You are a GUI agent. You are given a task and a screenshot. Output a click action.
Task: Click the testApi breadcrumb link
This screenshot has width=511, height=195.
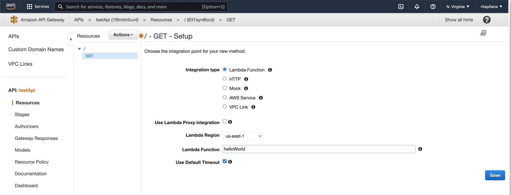(117, 20)
